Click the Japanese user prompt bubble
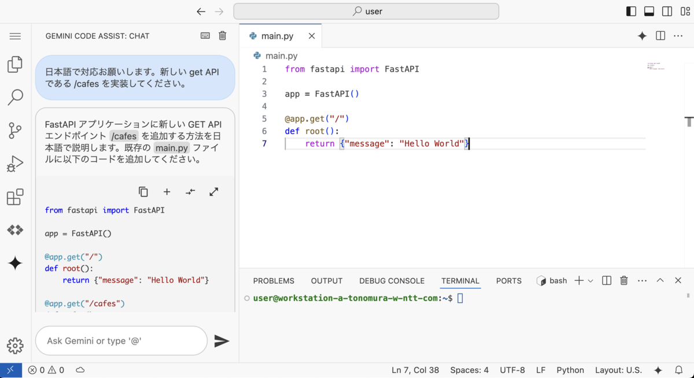The width and height of the screenshot is (694, 378). 135,77
